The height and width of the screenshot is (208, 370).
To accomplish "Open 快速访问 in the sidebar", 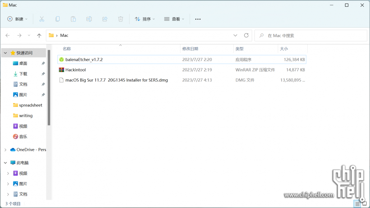I will pos(24,53).
